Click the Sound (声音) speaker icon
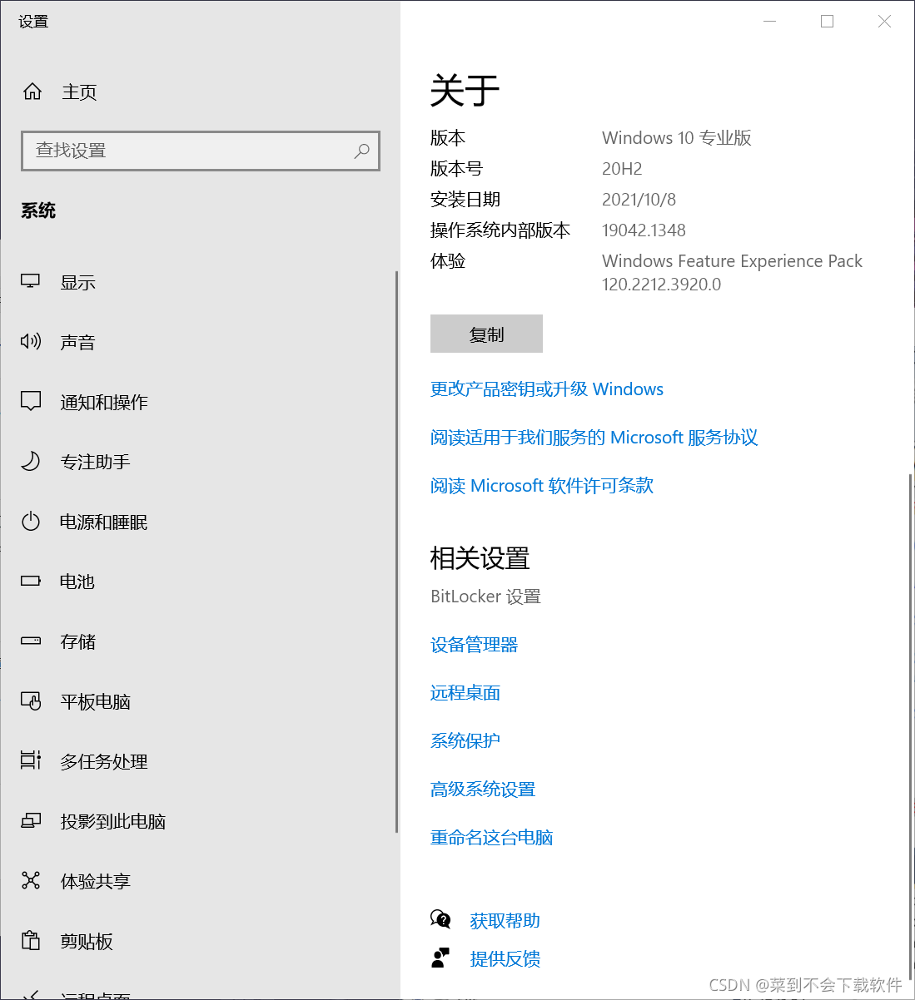This screenshot has width=915, height=1000. coord(31,341)
